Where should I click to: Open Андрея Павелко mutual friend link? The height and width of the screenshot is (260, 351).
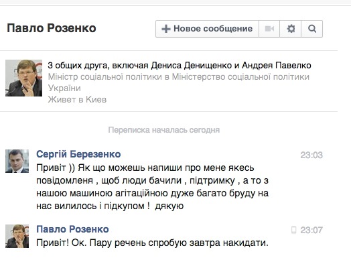pyautogui.click(x=277, y=66)
